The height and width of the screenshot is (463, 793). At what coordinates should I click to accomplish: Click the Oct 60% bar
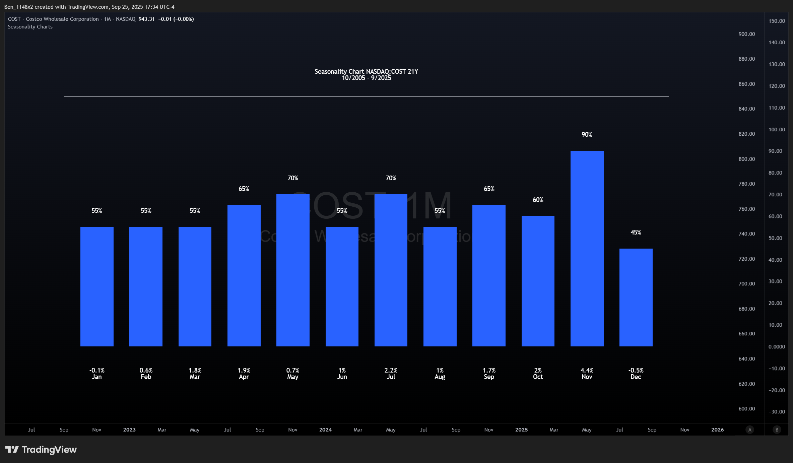click(538, 281)
